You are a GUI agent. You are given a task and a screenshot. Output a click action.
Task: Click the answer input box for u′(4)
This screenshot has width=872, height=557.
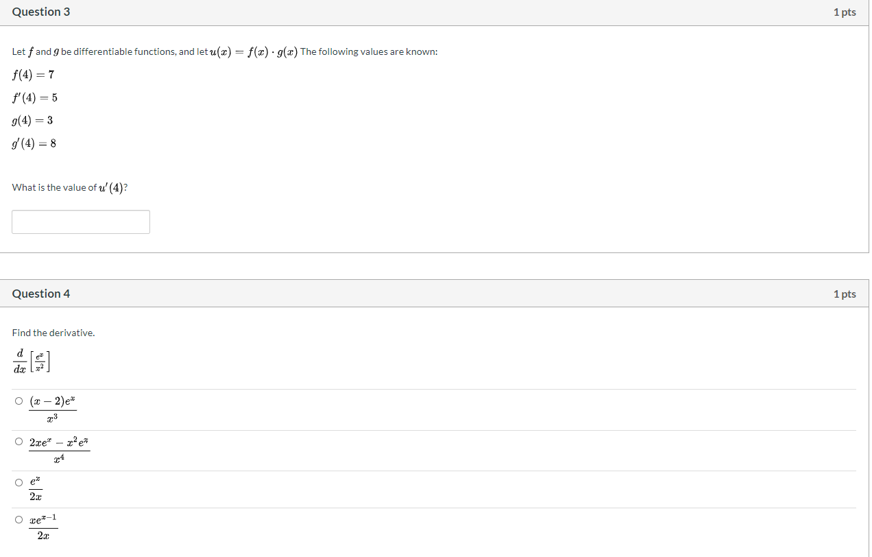click(81, 222)
